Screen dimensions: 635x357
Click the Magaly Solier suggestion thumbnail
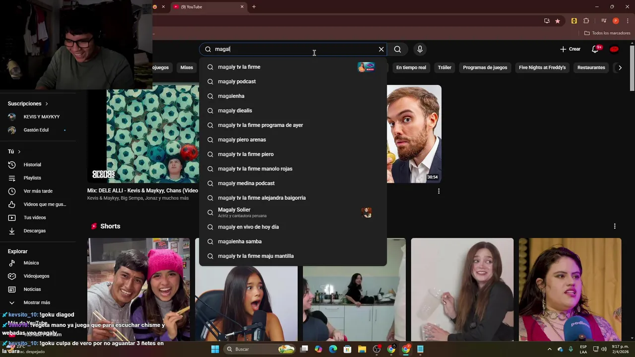pyautogui.click(x=367, y=213)
